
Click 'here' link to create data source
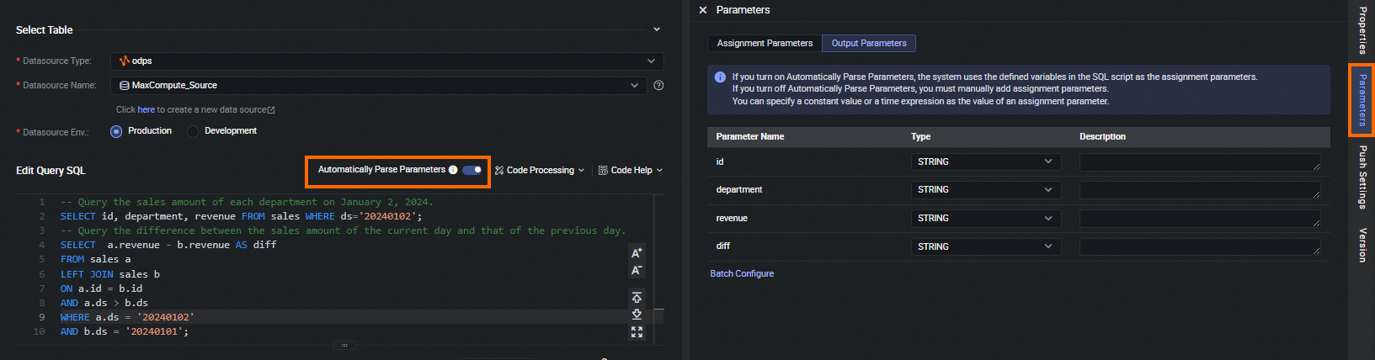pos(147,109)
